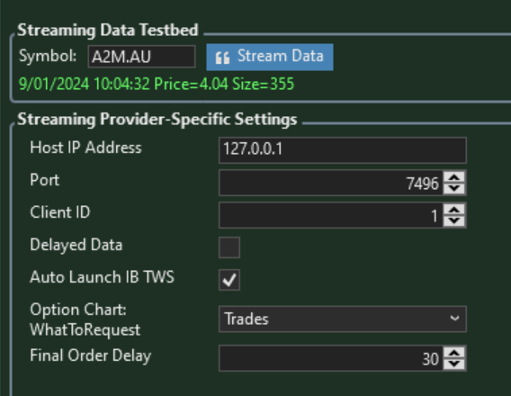511x396 pixels.
Task: Click the quote icon on Stream Data
Action: click(x=222, y=58)
